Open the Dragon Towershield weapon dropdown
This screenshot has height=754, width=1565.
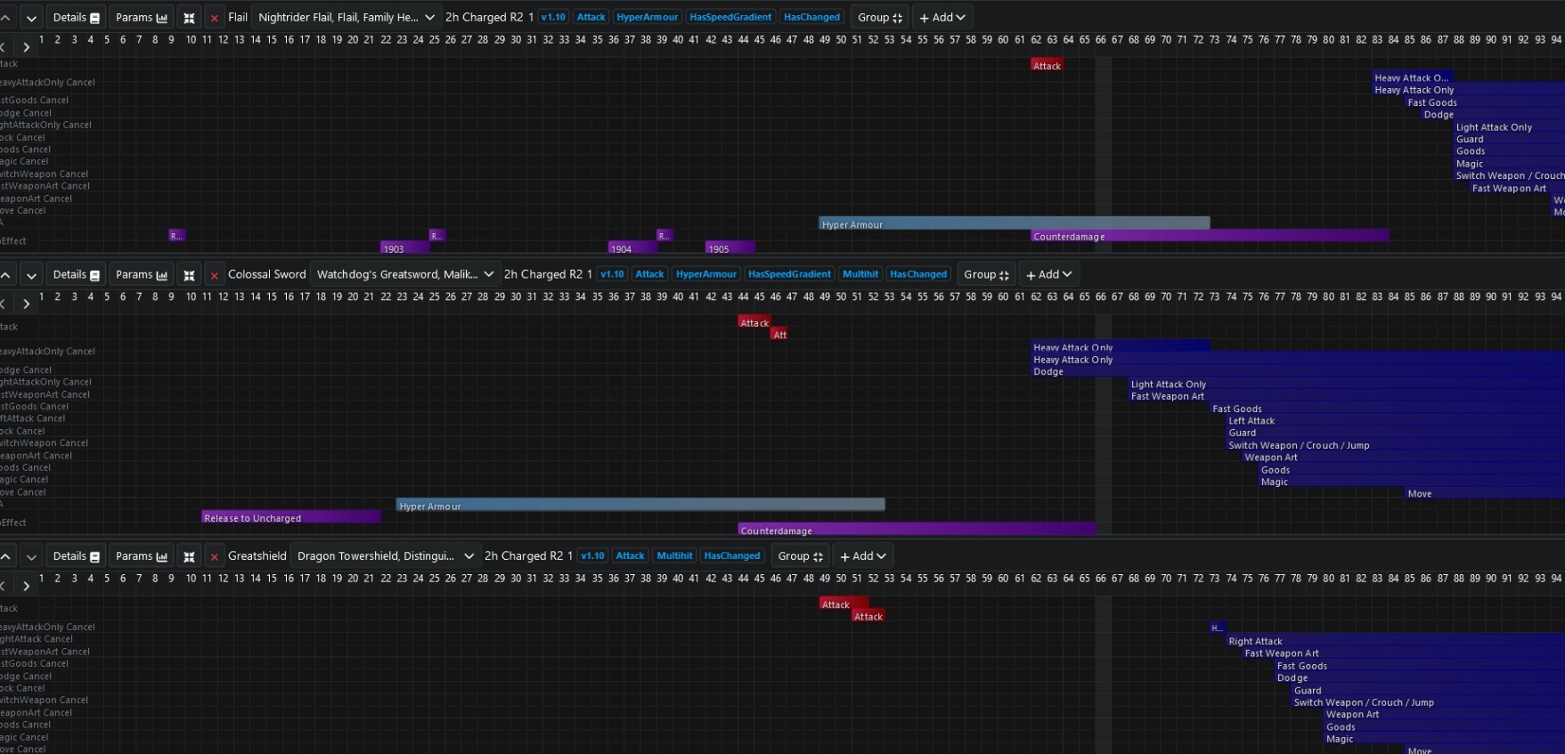pos(385,556)
